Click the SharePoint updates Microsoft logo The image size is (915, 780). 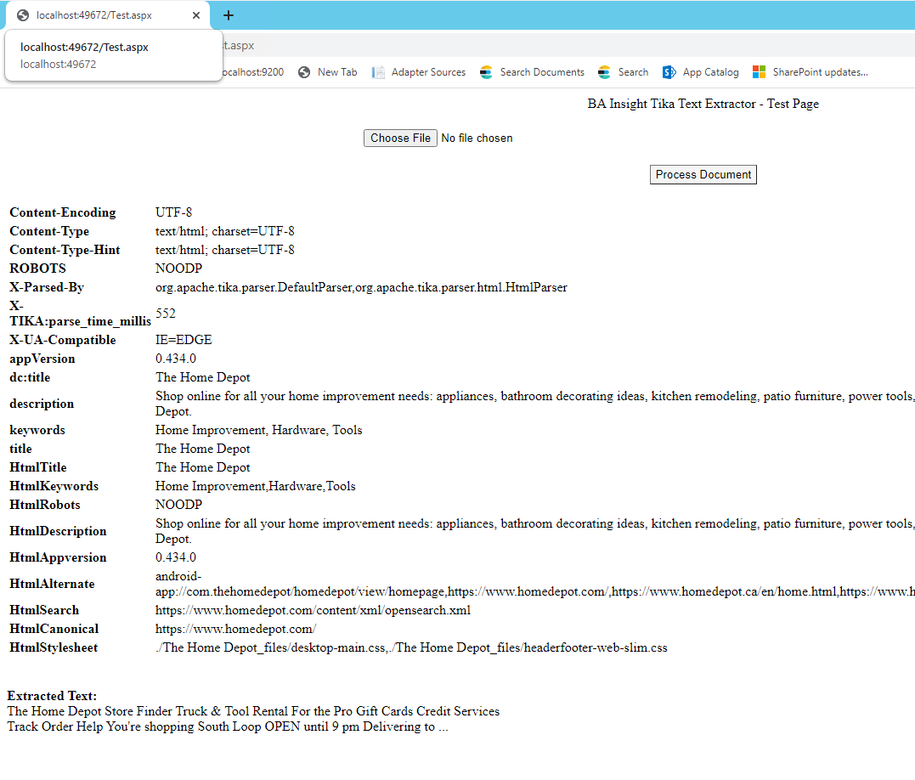(759, 72)
